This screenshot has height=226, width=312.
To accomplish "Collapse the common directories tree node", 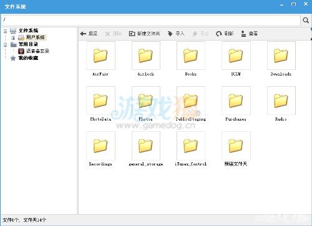I will (x=6, y=44).
